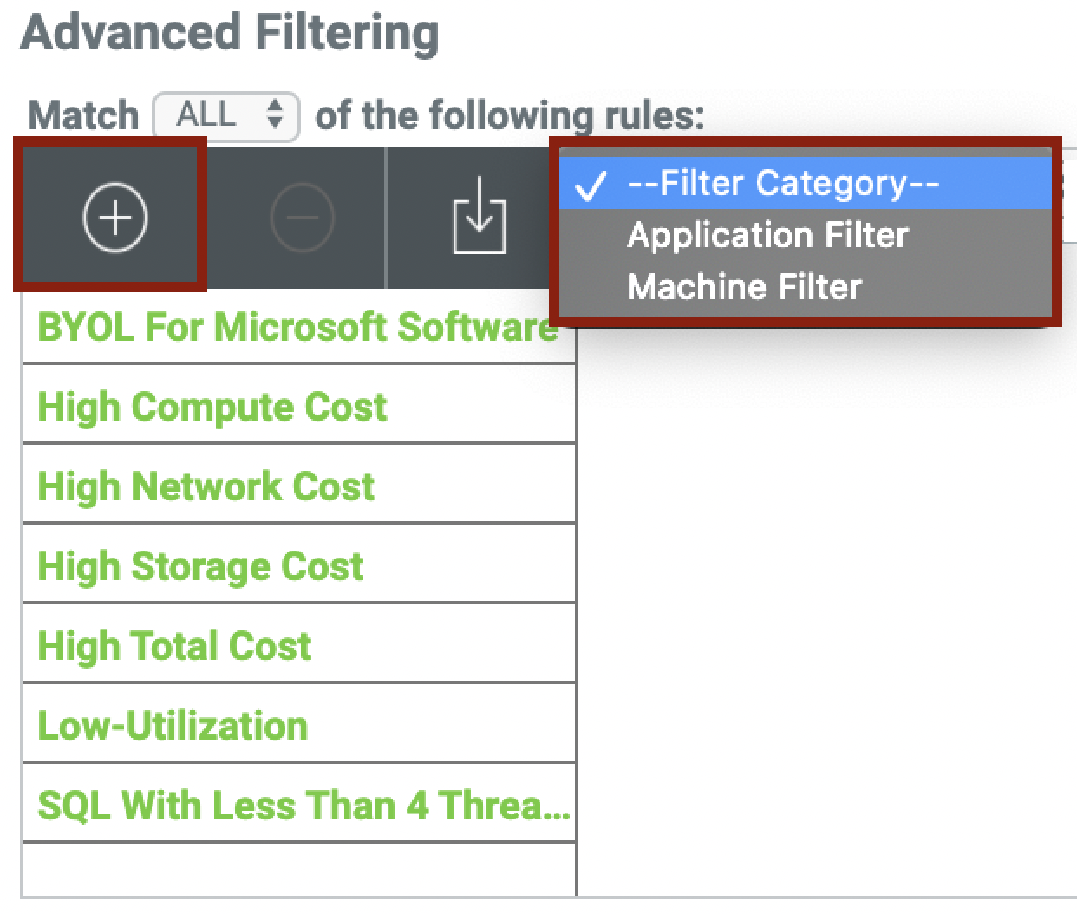Click the 'of the following rules:' text
The height and width of the screenshot is (914, 1077).
509,115
